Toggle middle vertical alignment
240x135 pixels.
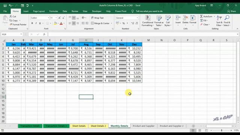pos(74,18)
